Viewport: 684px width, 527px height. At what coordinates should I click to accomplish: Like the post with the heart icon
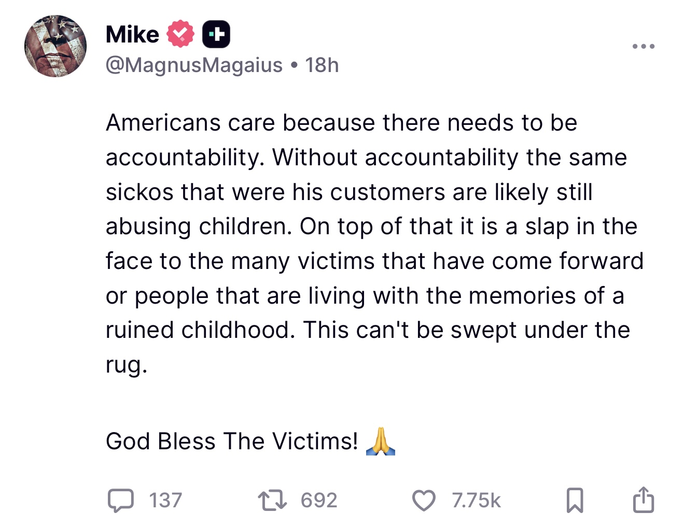(x=424, y=501)
